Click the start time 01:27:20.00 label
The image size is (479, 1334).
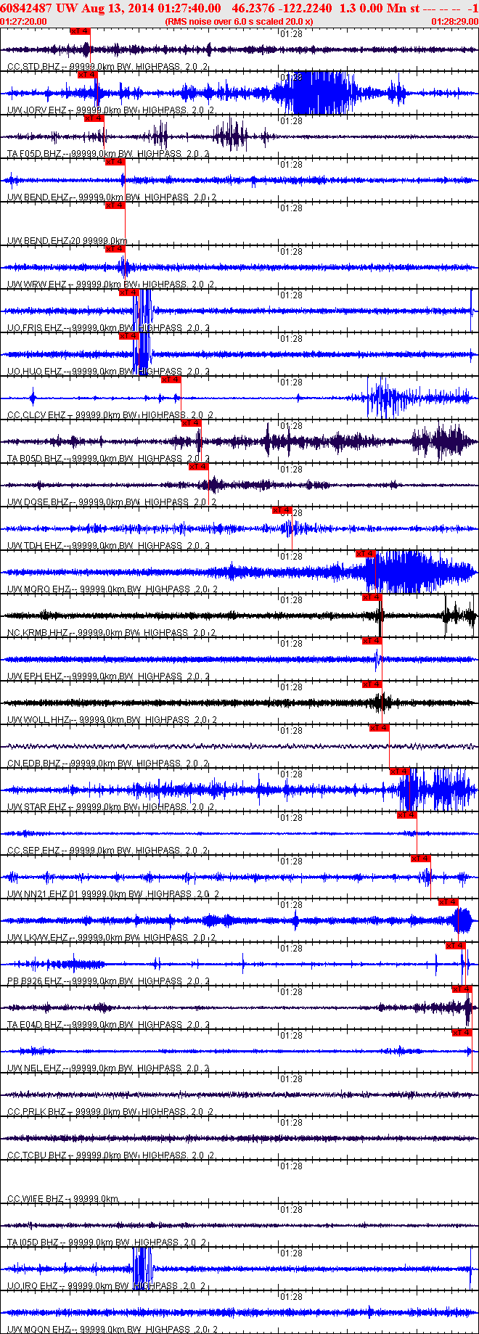[x=24, y=22]
